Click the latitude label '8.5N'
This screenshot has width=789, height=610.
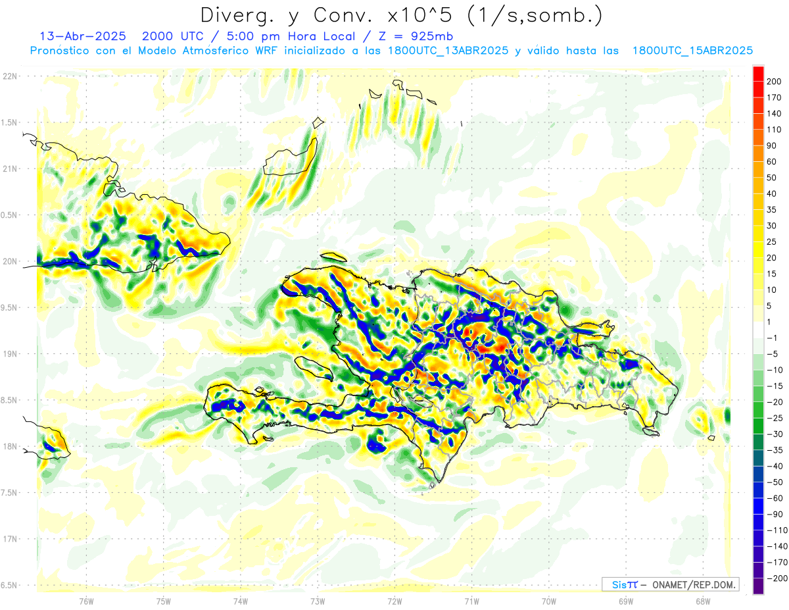[10, 400]
